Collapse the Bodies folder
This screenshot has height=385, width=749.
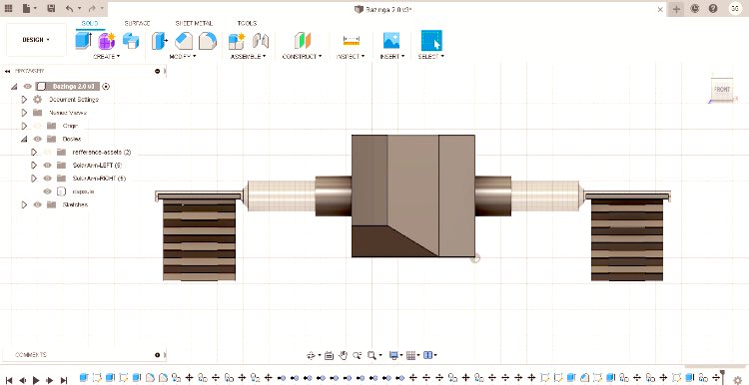(x=24, y=139)
